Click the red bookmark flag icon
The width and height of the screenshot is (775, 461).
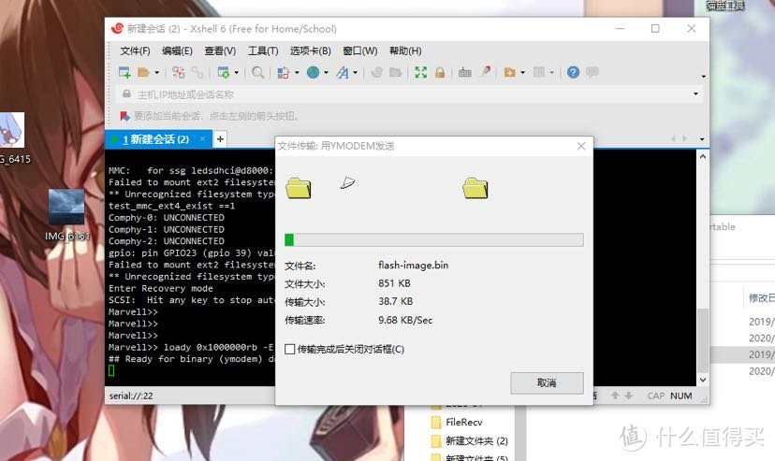(124, 116)
